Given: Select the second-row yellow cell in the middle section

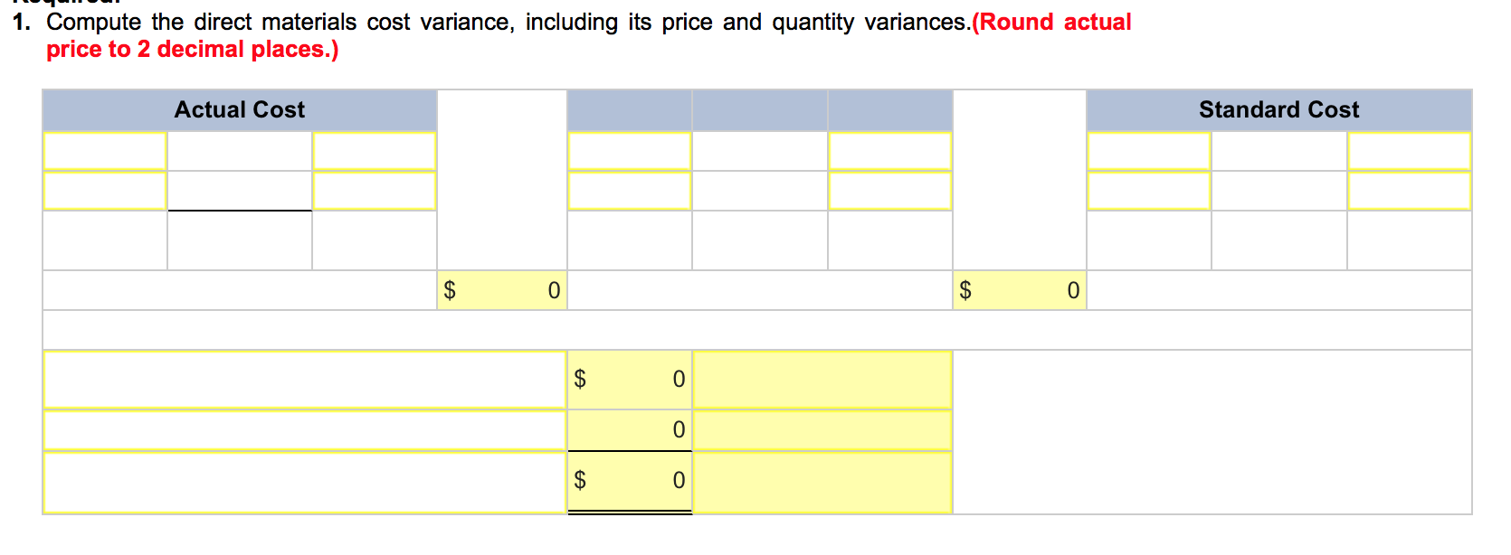Looking at the screenshot, I should click(x=630, y=191).
